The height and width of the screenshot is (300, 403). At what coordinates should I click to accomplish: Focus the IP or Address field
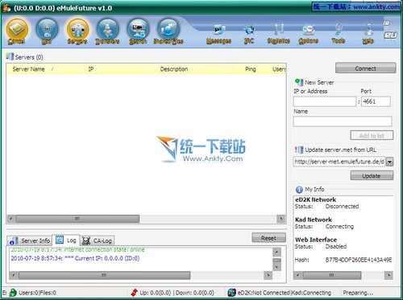[325, 101]
